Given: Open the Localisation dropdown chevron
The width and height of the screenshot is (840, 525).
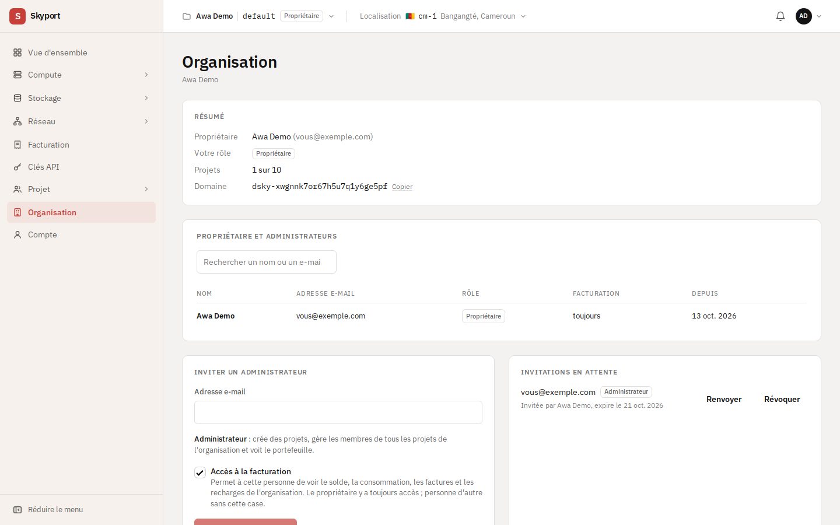Looking at the screenshot, I should point(523,16).
